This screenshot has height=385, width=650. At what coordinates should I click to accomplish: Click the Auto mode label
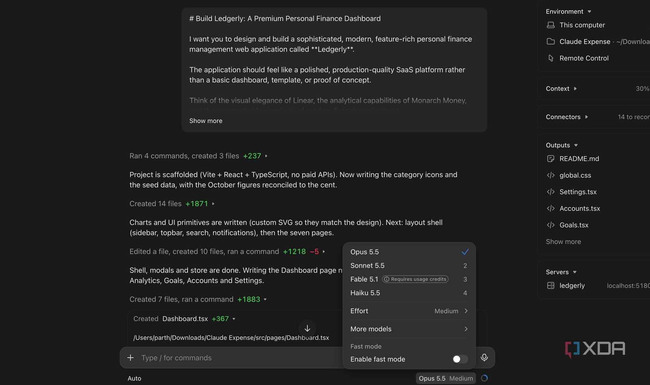pos(134,378)
